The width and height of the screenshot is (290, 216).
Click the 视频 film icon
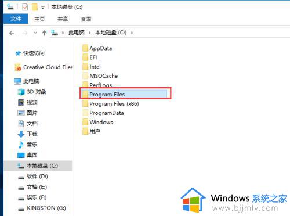(21, 103)
